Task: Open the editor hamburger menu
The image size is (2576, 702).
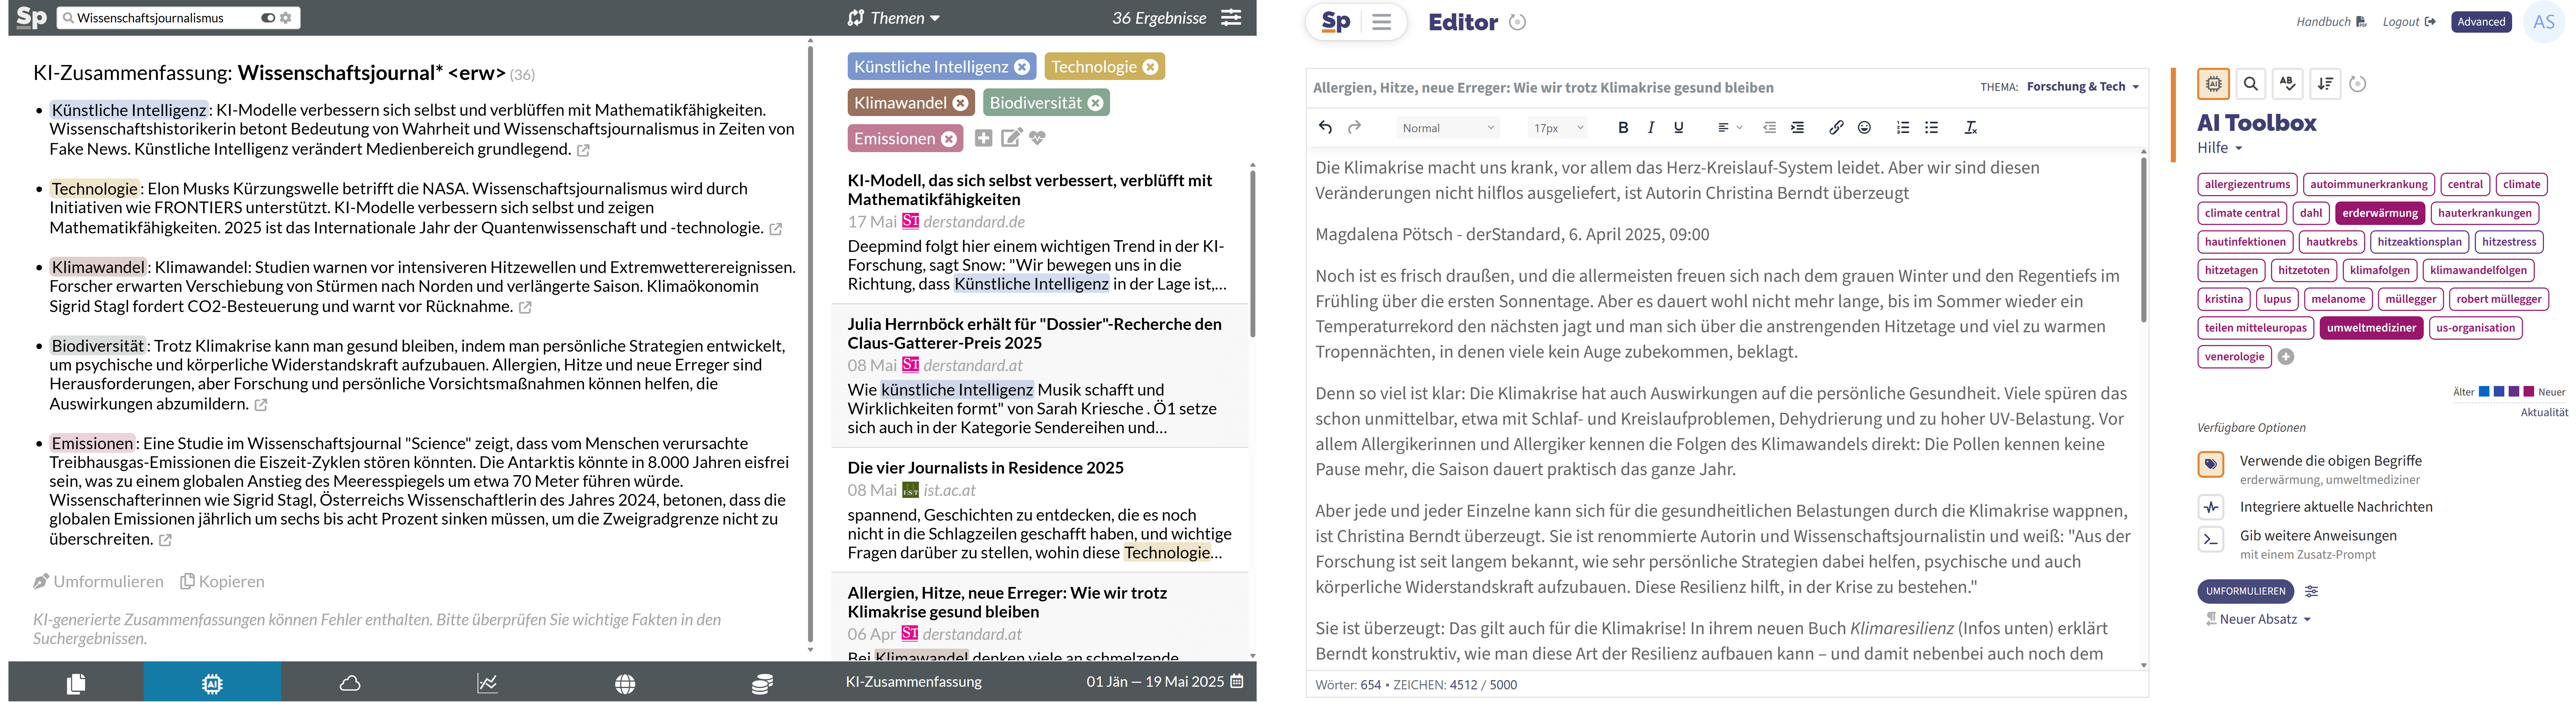Action: (x=1381, y=22)
